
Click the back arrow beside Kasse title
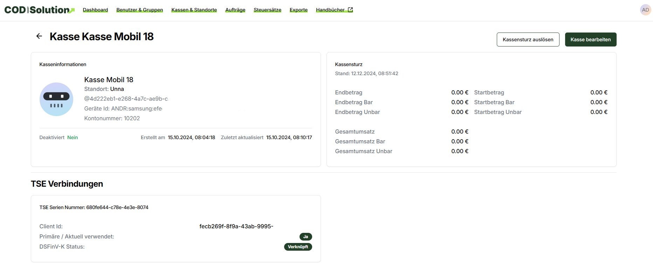(x=39, y=36)
